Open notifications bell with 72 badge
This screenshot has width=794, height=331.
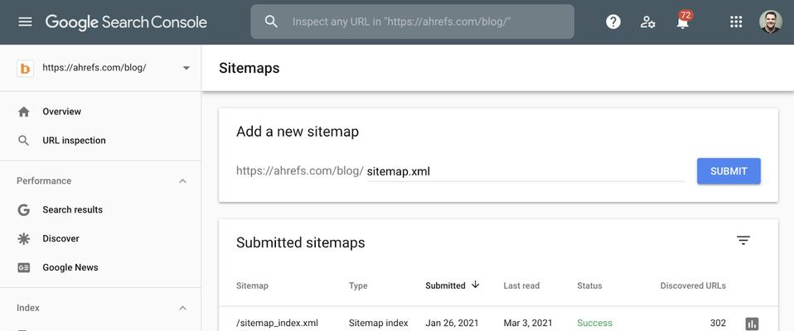[x=684, y=20]
